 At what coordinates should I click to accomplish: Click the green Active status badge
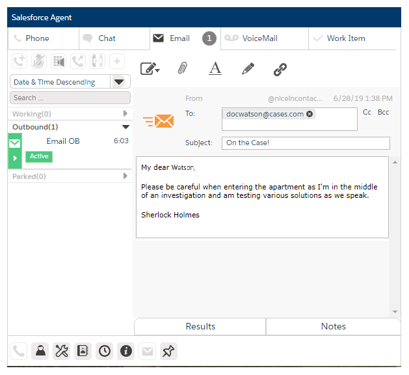(x=39, y=156)
